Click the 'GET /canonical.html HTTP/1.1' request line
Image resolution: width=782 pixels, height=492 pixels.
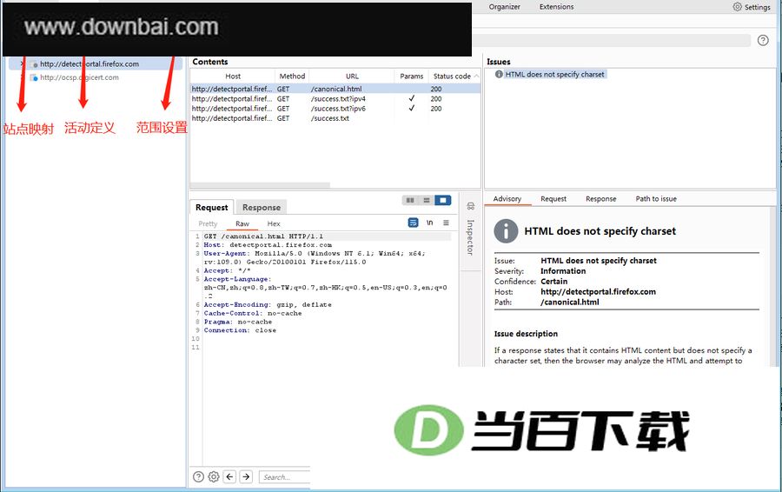click(x=263, y=236)
